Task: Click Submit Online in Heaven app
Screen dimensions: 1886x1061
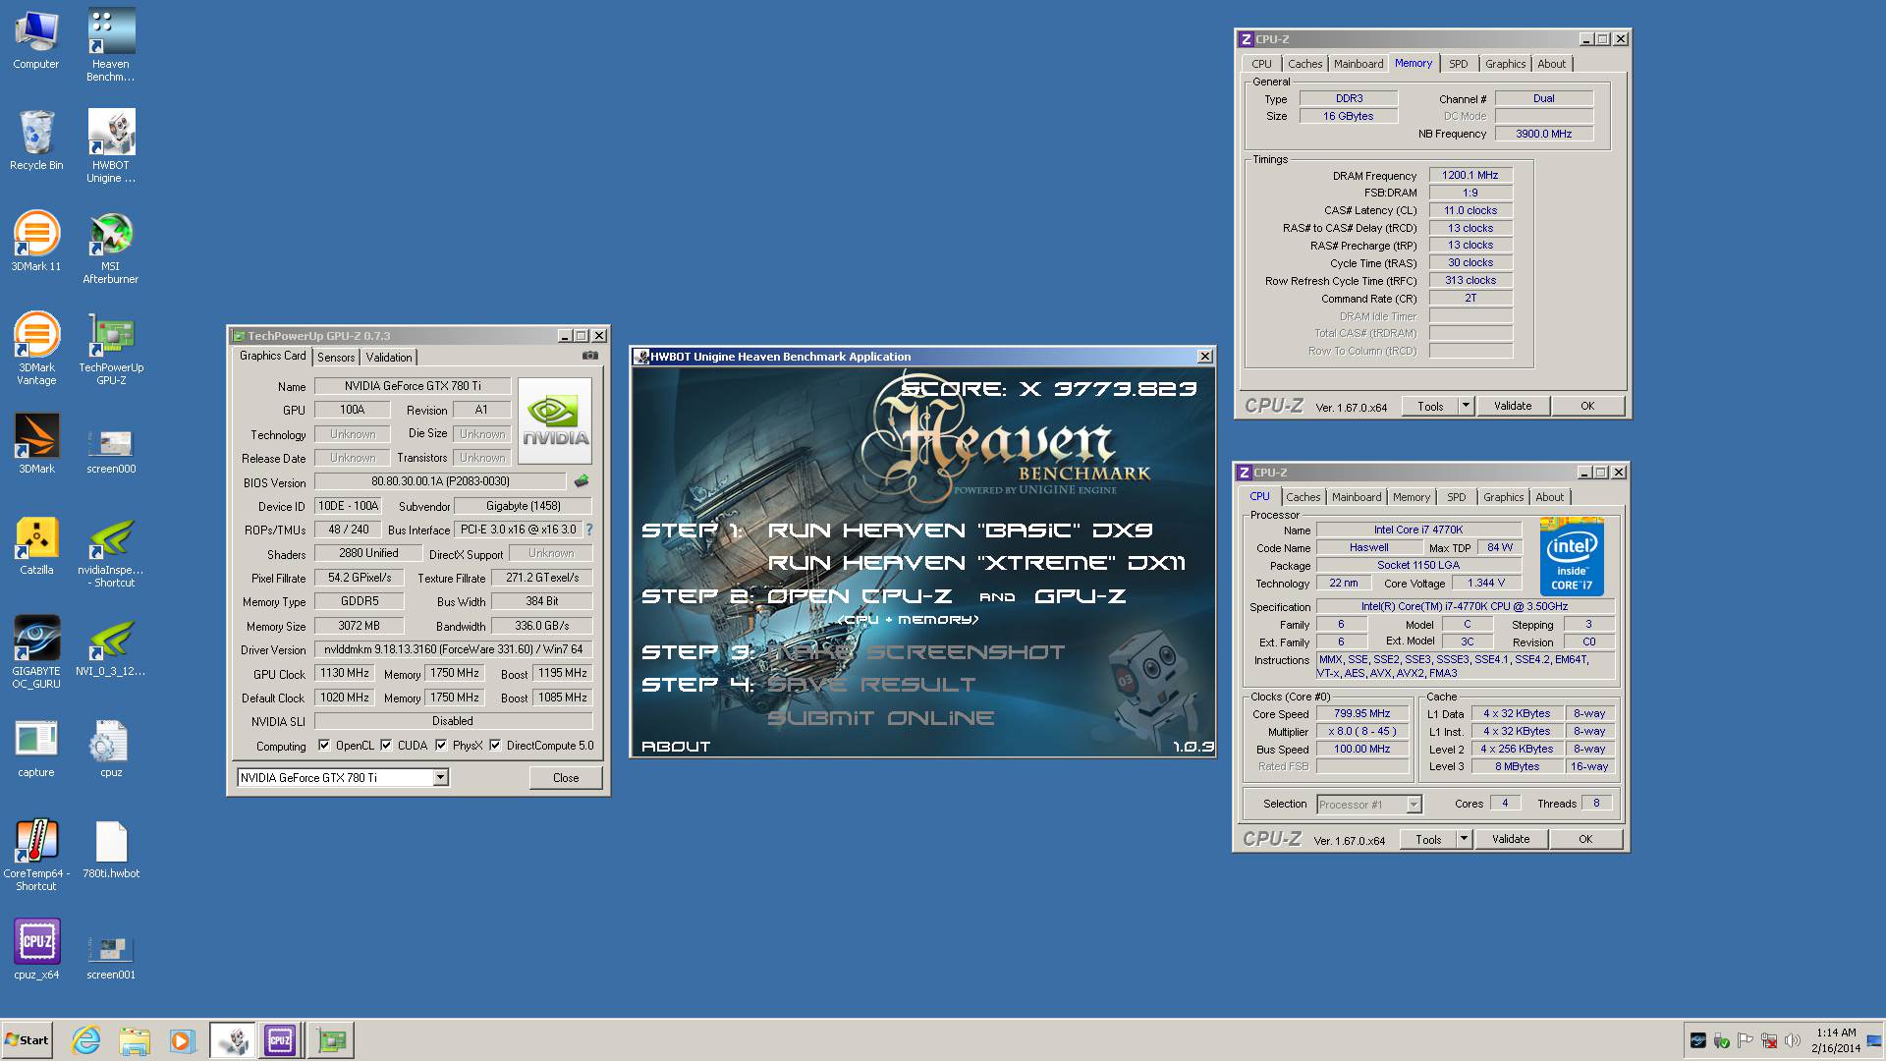Action: point(880,718)
